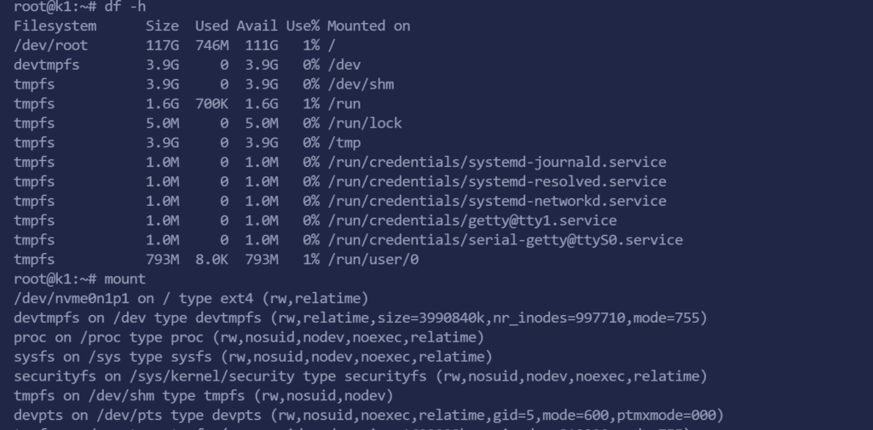The height and width of the screenshot is (430, 873).
Task: Click the '746M' used value
Action: 211,45
